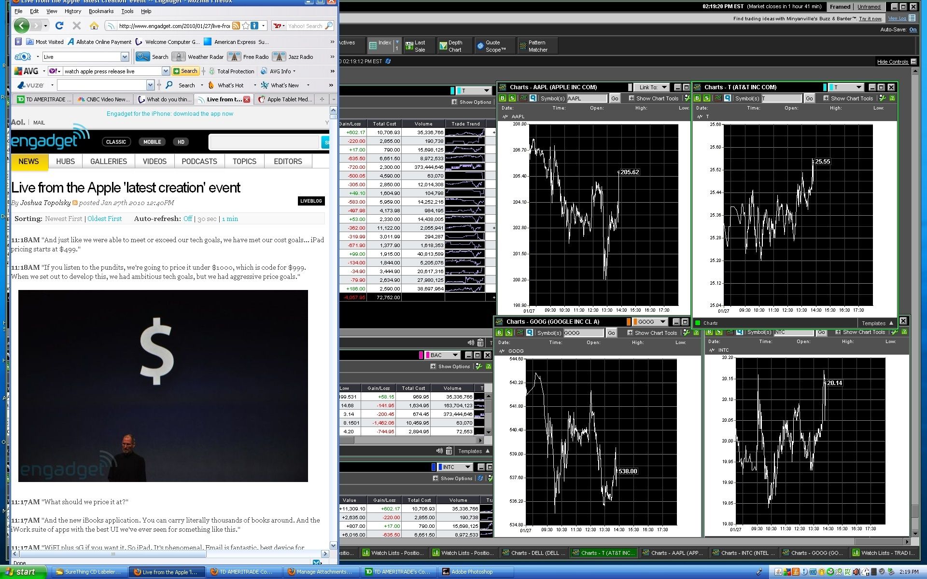Open the help icon in AT&T chart toolbar
Screen dimensions: 927x579
[892, 98]
